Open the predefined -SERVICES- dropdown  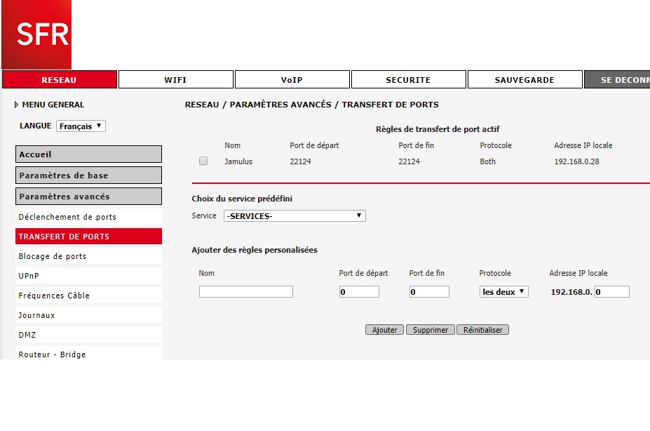[294, 216]
